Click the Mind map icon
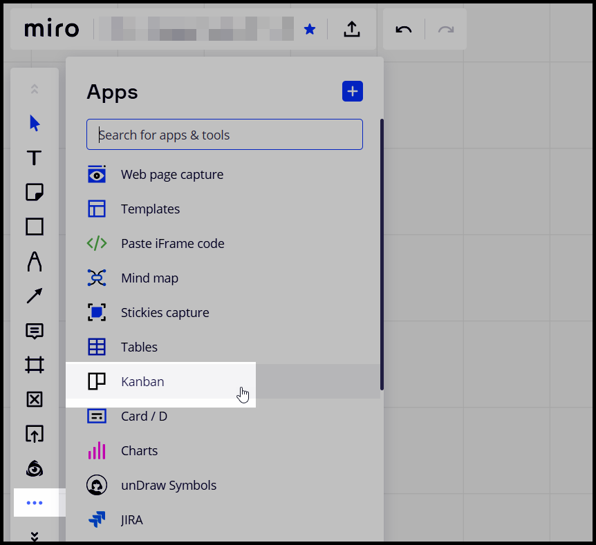Screen dimensions: 596x545 pyautogui.click(x=97, y=278)
